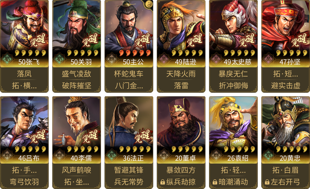
Task: Click the lock icon beside 暗潮涌动
Action: pyautogui.click(x=215, y=182)
